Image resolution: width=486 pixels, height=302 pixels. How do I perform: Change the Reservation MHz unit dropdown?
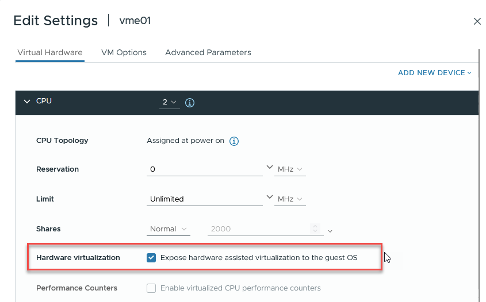pos(290,169)
